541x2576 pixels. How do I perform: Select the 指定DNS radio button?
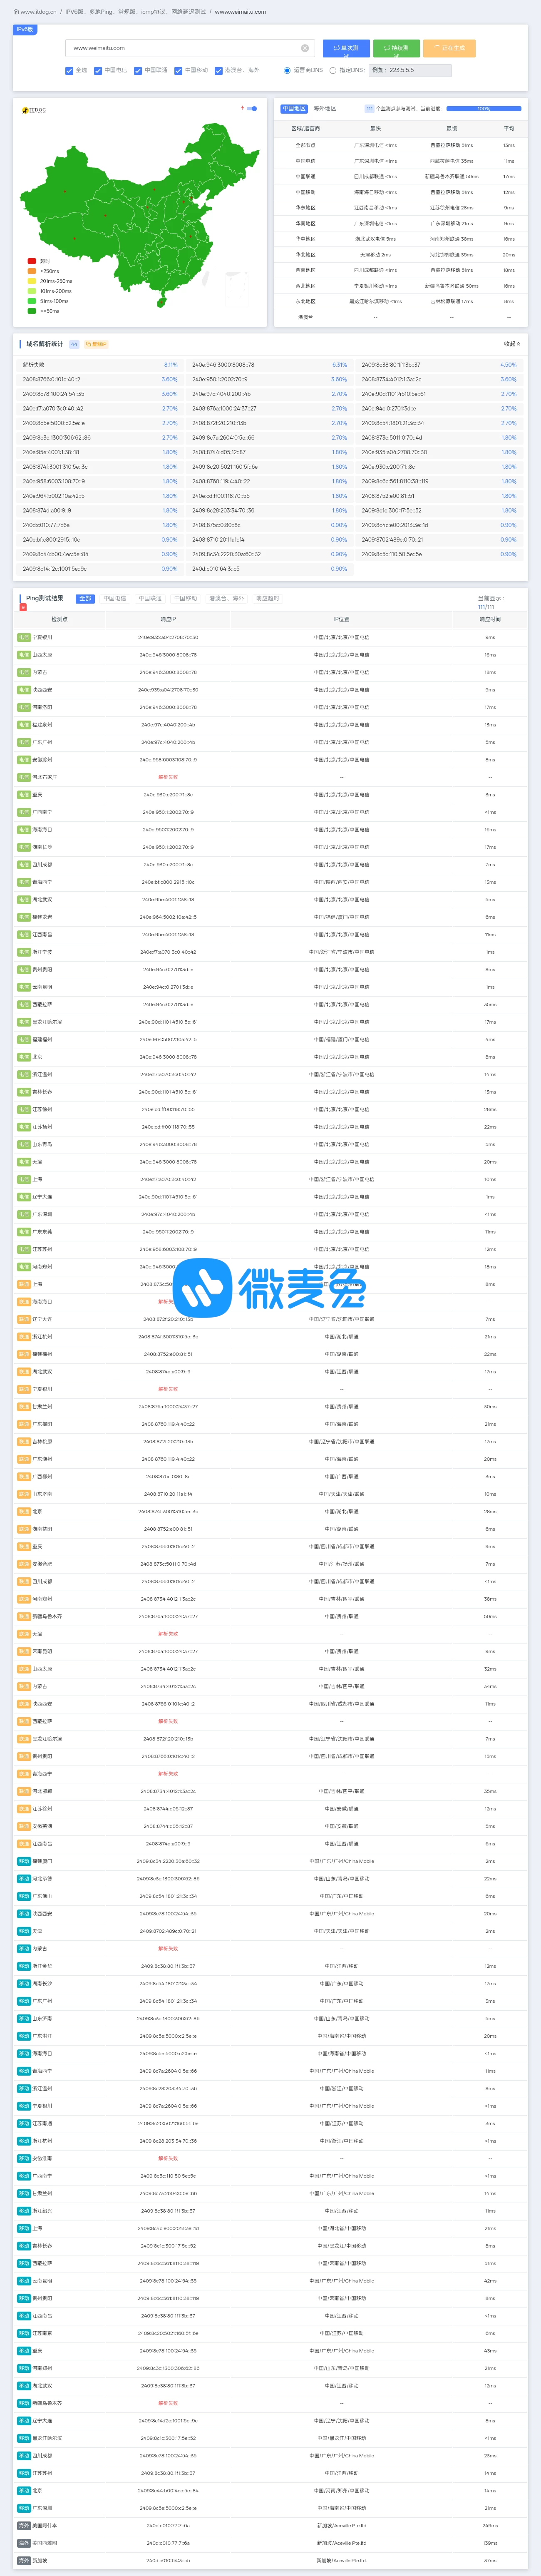333,71
